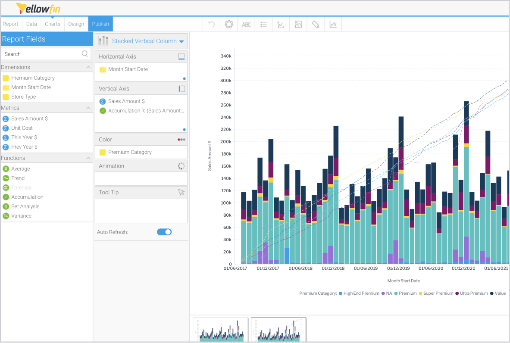
Task: Click the undo arrow icon
Action: coord(212,25)
